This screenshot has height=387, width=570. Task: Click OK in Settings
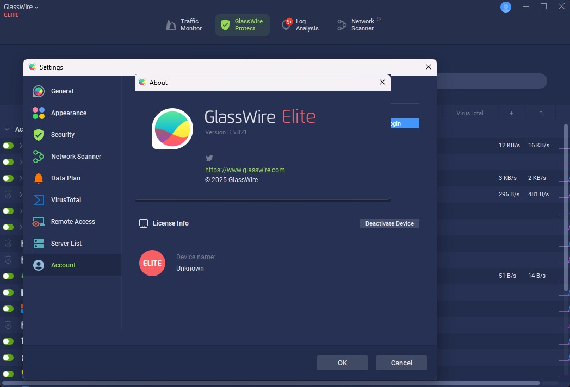coord(342,363)
